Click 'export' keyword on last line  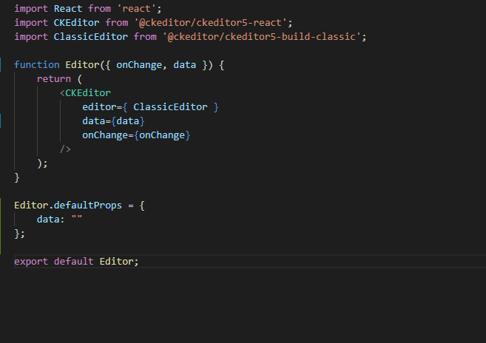(31, 262)
